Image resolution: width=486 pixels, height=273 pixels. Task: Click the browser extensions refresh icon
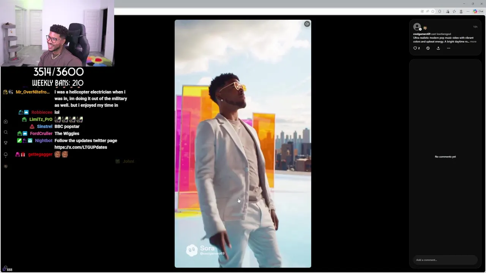440,11
